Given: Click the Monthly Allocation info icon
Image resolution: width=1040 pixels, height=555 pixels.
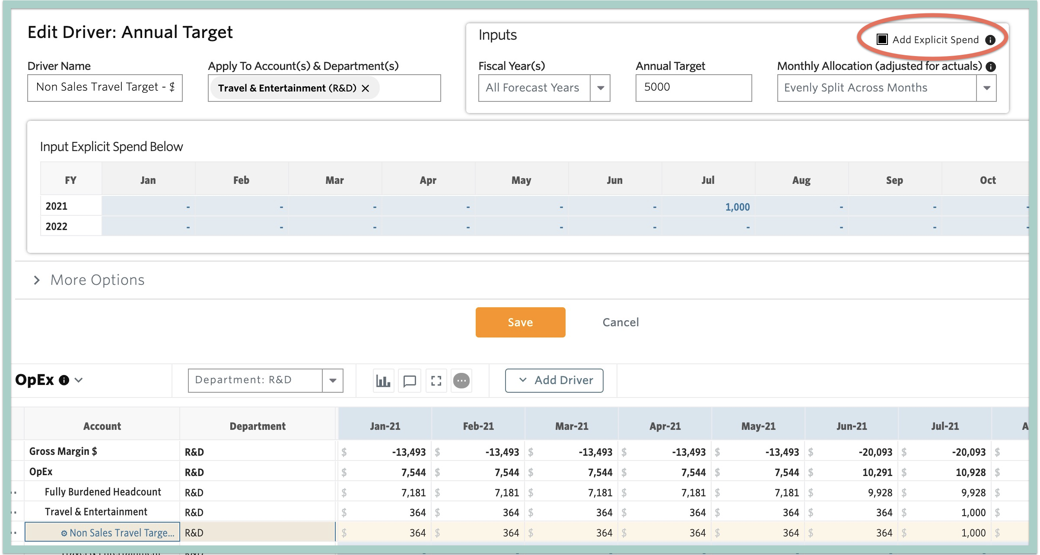Looking at the screenshot, I should tap(991, 66).
